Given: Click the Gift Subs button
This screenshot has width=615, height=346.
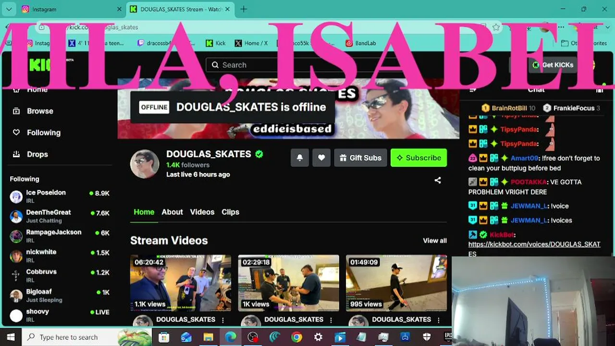Looking at the screenshot, I should [360, 158].
